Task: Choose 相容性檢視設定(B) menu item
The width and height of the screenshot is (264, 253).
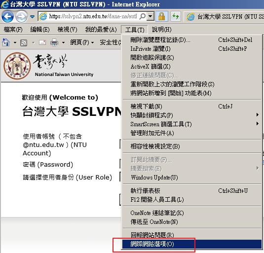Action: [x=192, y=146]
